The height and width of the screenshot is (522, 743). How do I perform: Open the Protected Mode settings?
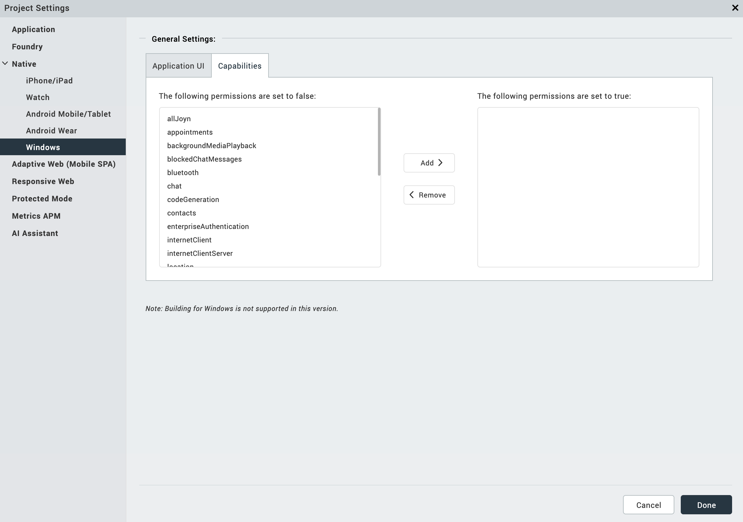[42, 198]
